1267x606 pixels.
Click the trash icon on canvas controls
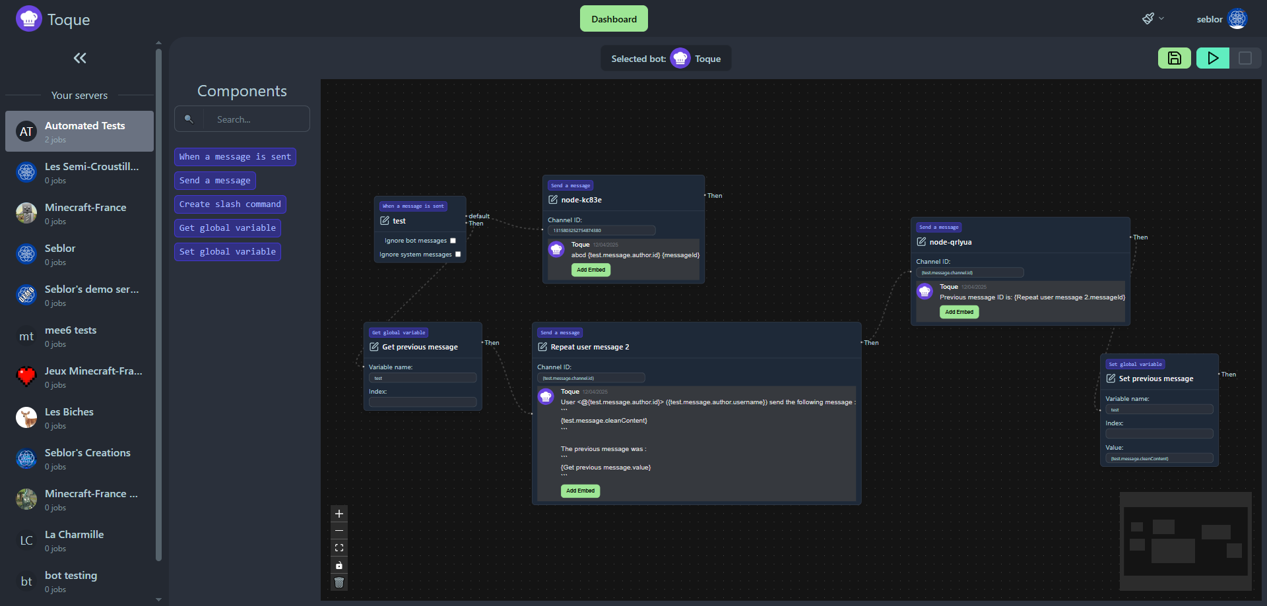[x=339, y=582]
